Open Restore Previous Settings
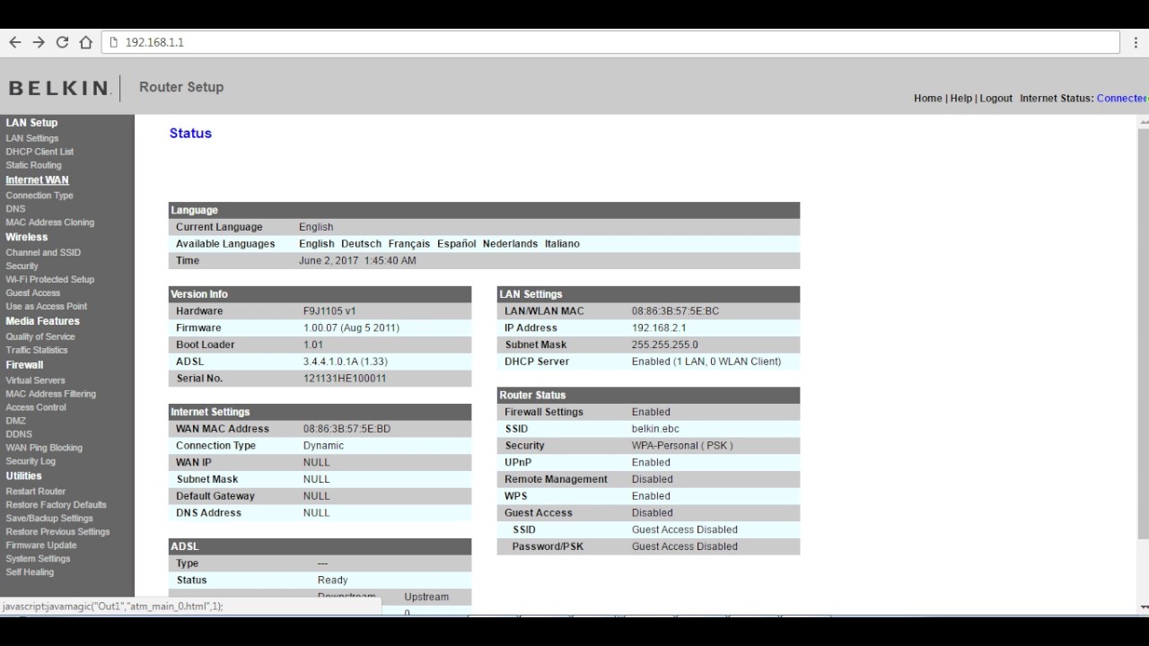Image resolution: width=1149 pixels, height=646 pixels. click(57, 532)
